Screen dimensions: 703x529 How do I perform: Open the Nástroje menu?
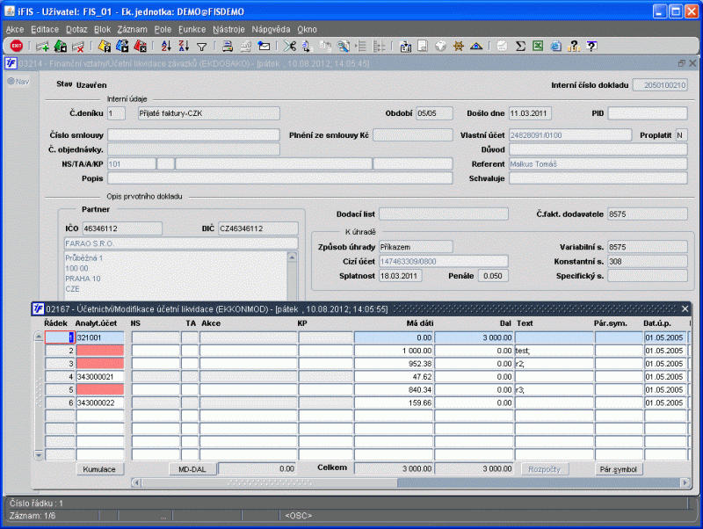[x=228, y=29]
